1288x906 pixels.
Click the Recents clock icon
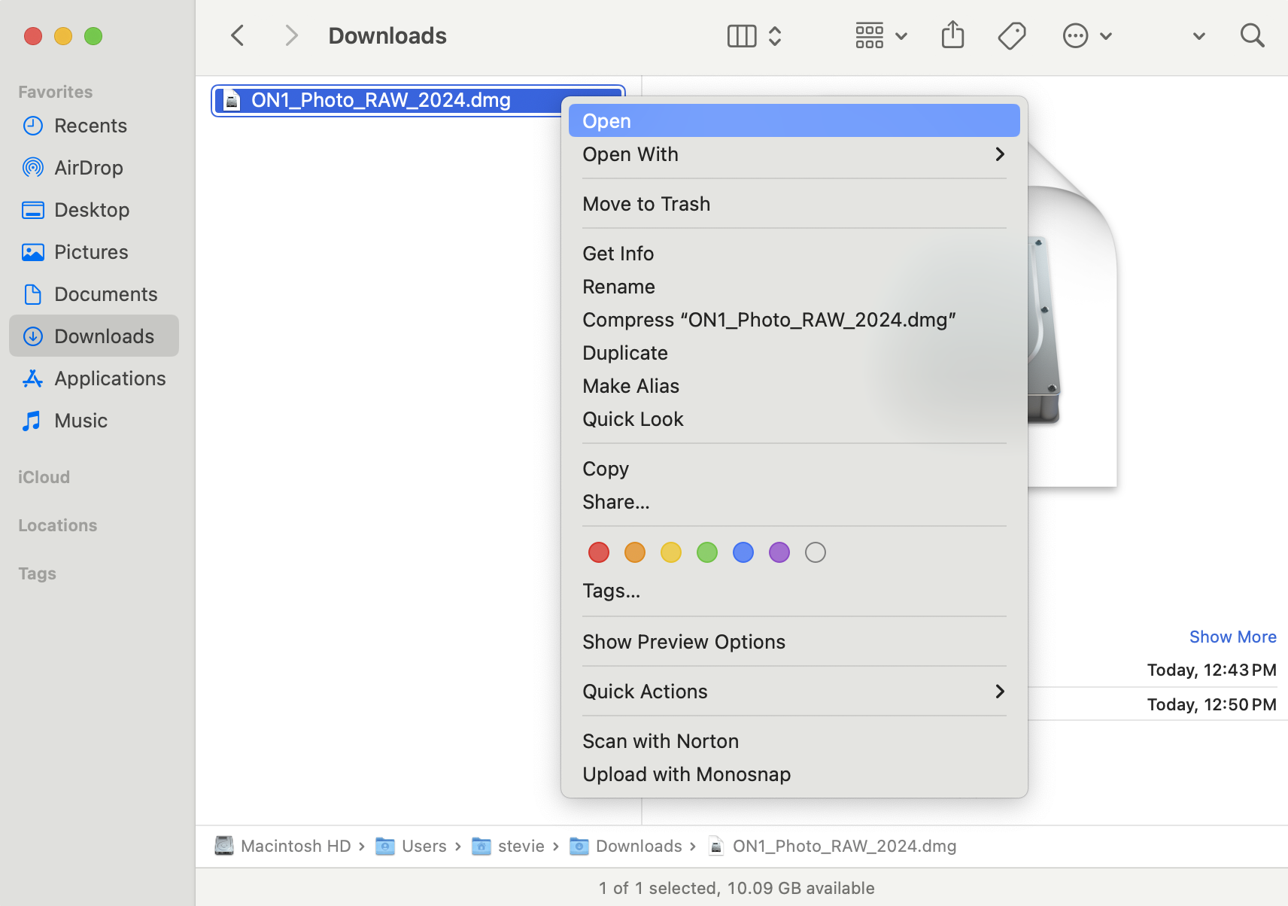(33, 126)
